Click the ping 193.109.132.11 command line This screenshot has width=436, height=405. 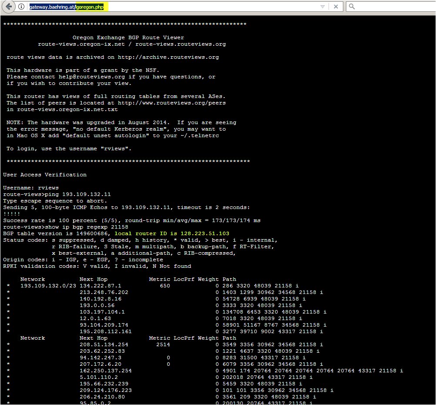57,194
